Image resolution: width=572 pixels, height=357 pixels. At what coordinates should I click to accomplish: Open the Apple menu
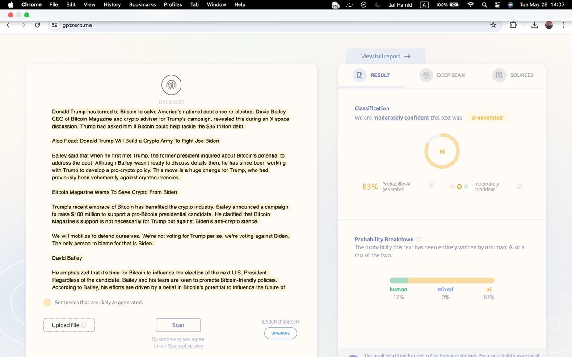coord(11,4)
